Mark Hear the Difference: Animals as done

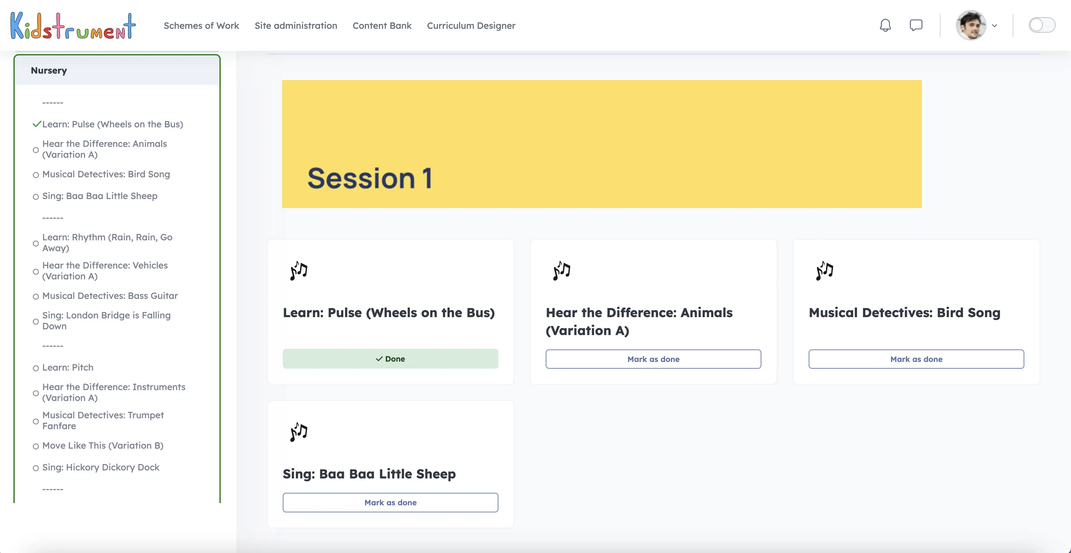[x=653, y=359]
